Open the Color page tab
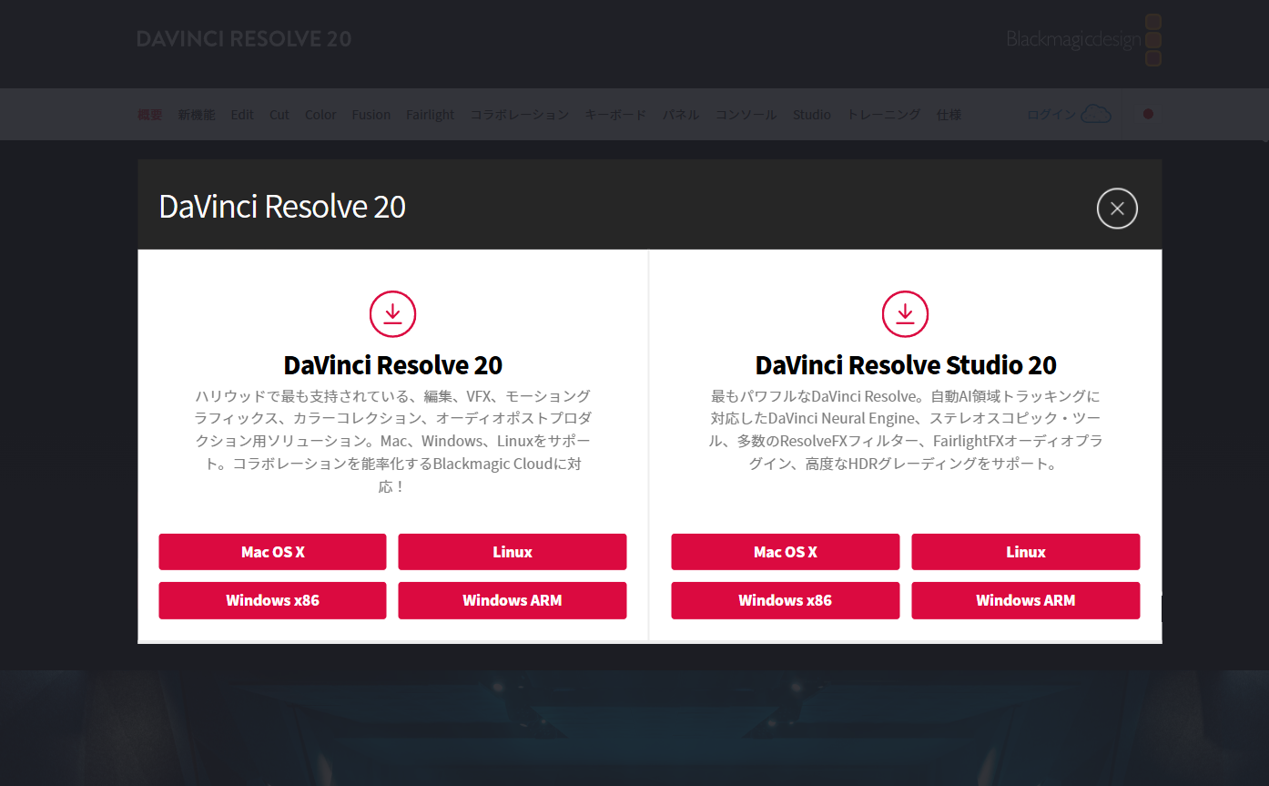The height and width of the screenshot is (786, 1269). pyautogui.click(x=320, y=115)
